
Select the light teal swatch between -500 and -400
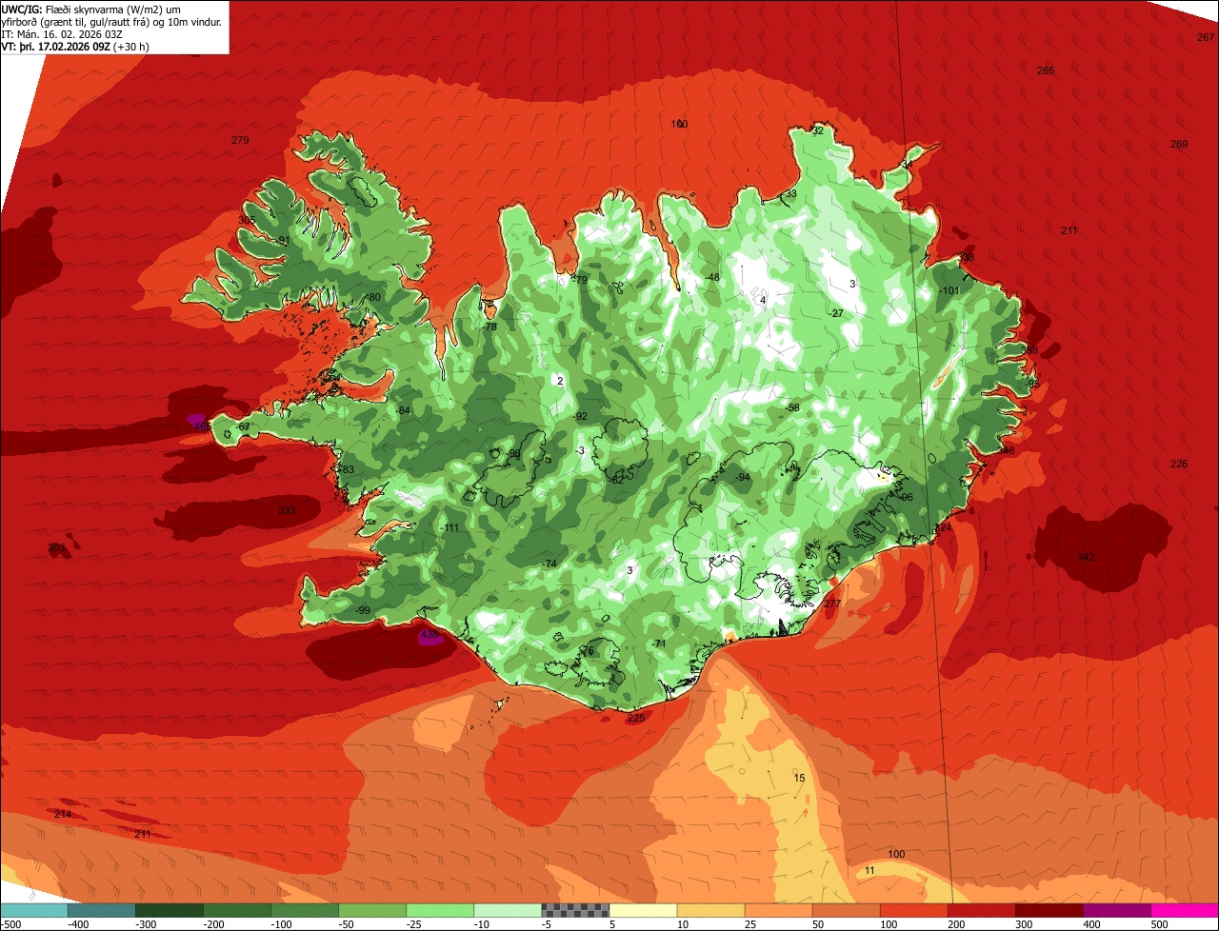34,910
